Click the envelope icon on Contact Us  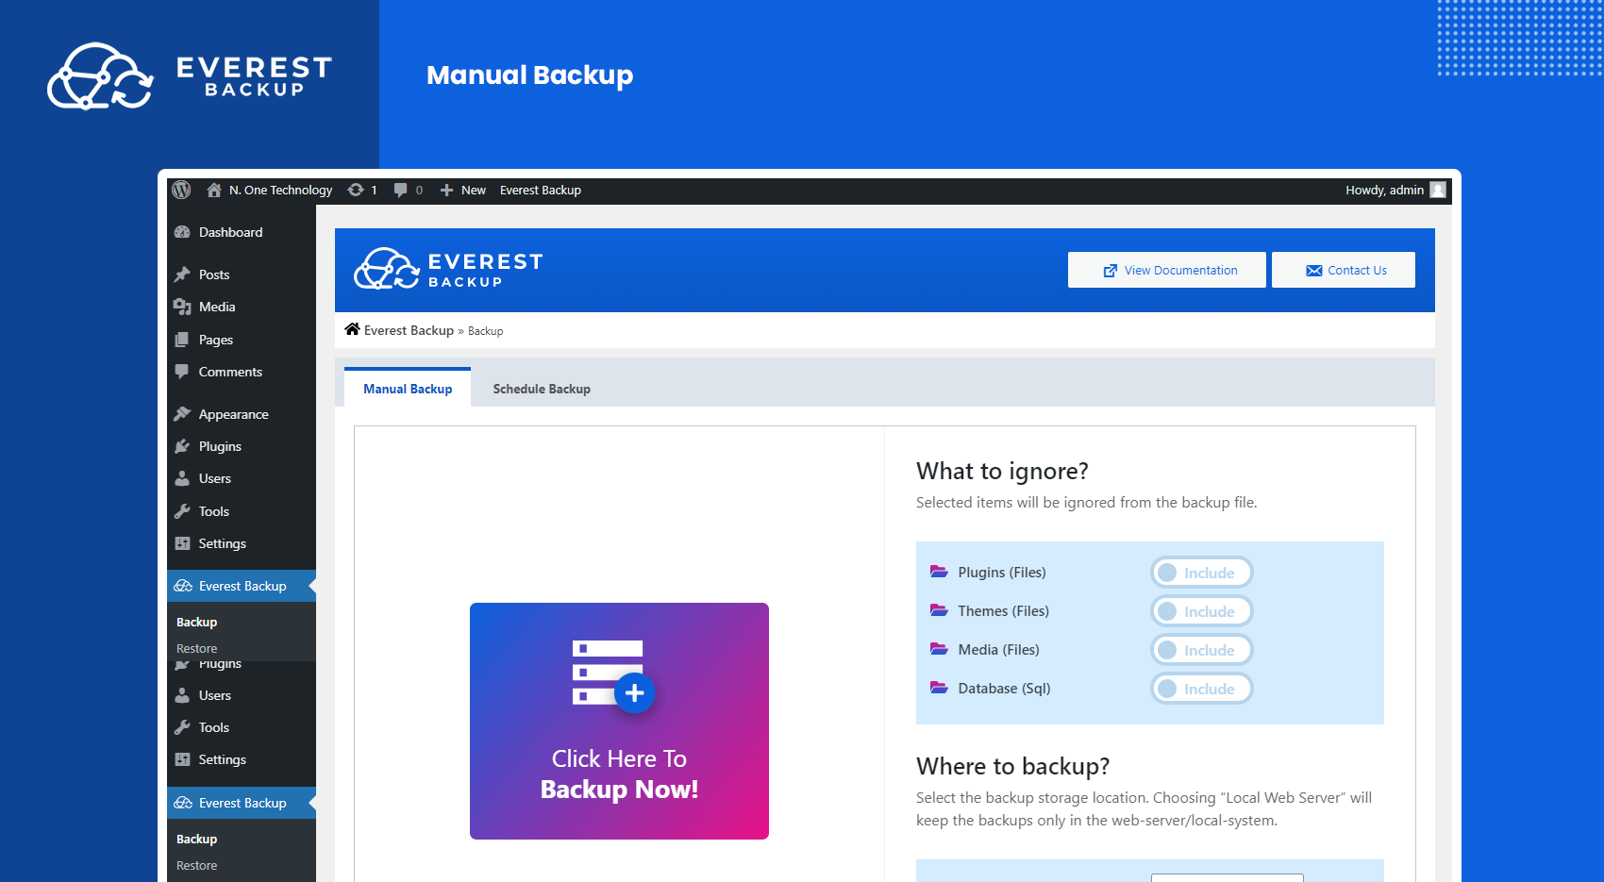[1314, 271]
